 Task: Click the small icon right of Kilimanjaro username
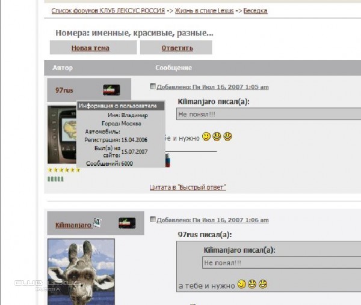pyautogui.click(x=97, y=223)
